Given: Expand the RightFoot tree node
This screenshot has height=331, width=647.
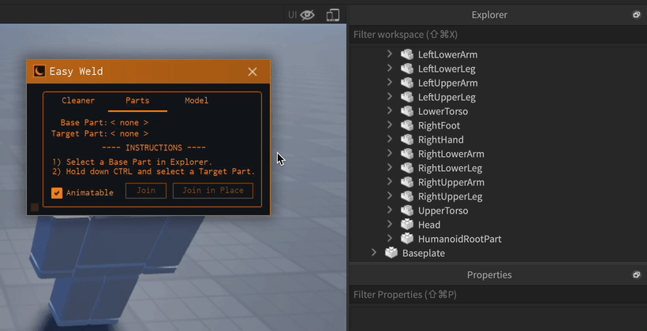Looking at the screenshot, I should pos(389,125).
